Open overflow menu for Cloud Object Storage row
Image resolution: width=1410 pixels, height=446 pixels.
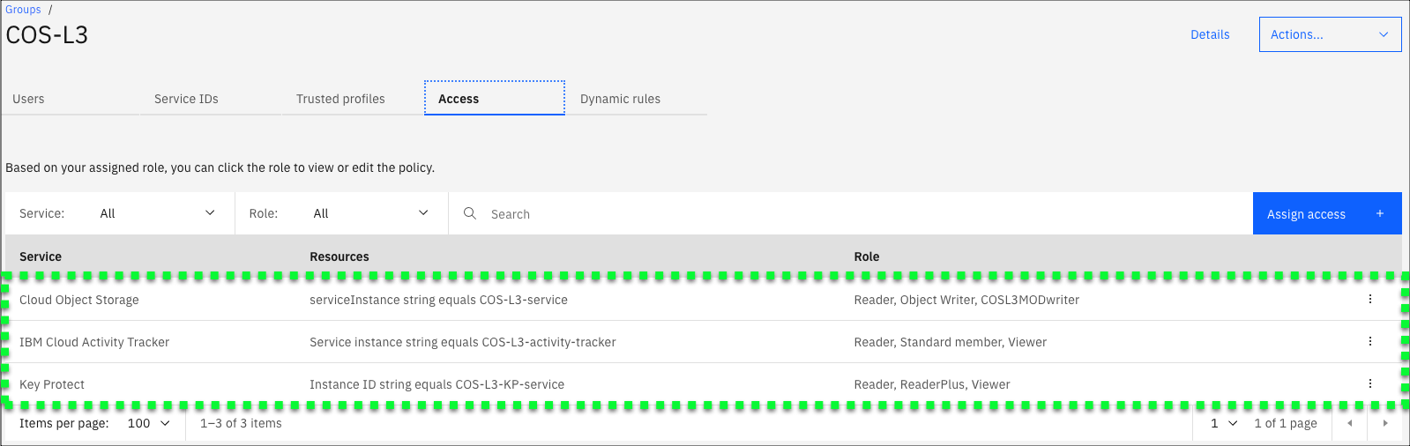1369,299
